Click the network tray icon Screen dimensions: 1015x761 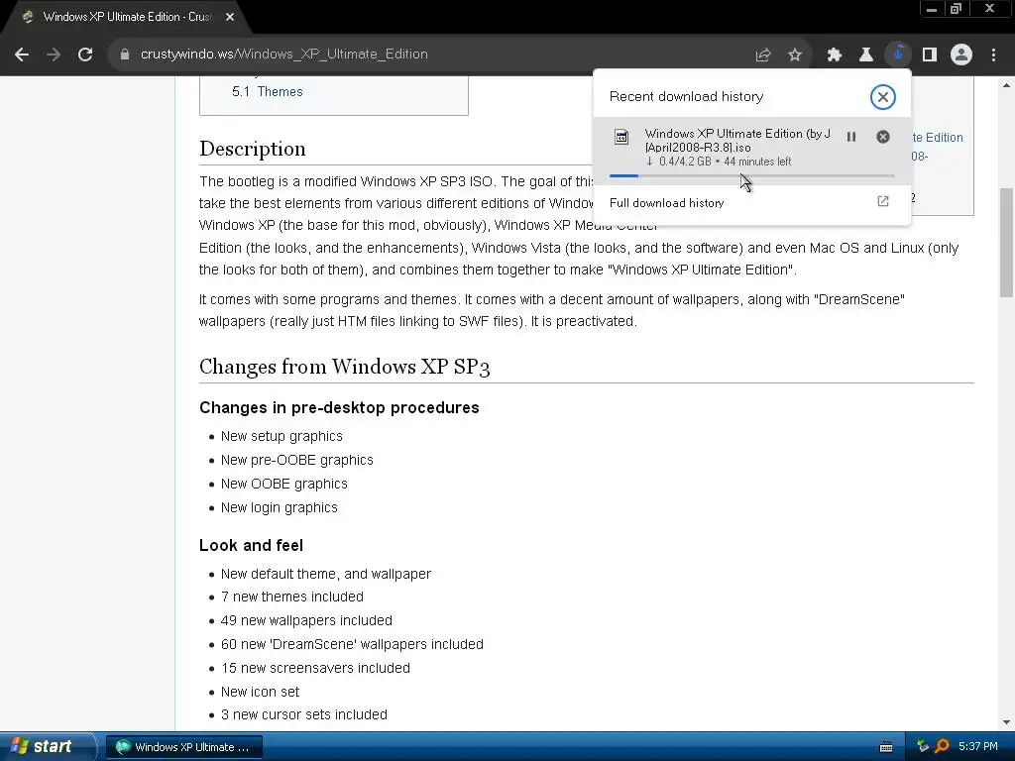pos(923,747)
